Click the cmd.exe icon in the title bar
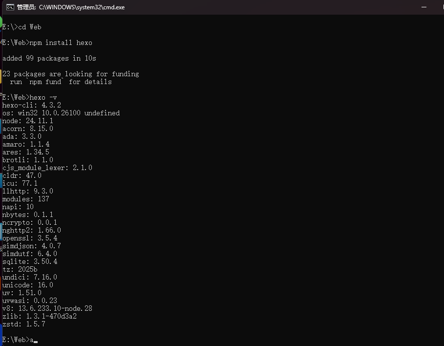 (x=9, y=7)
